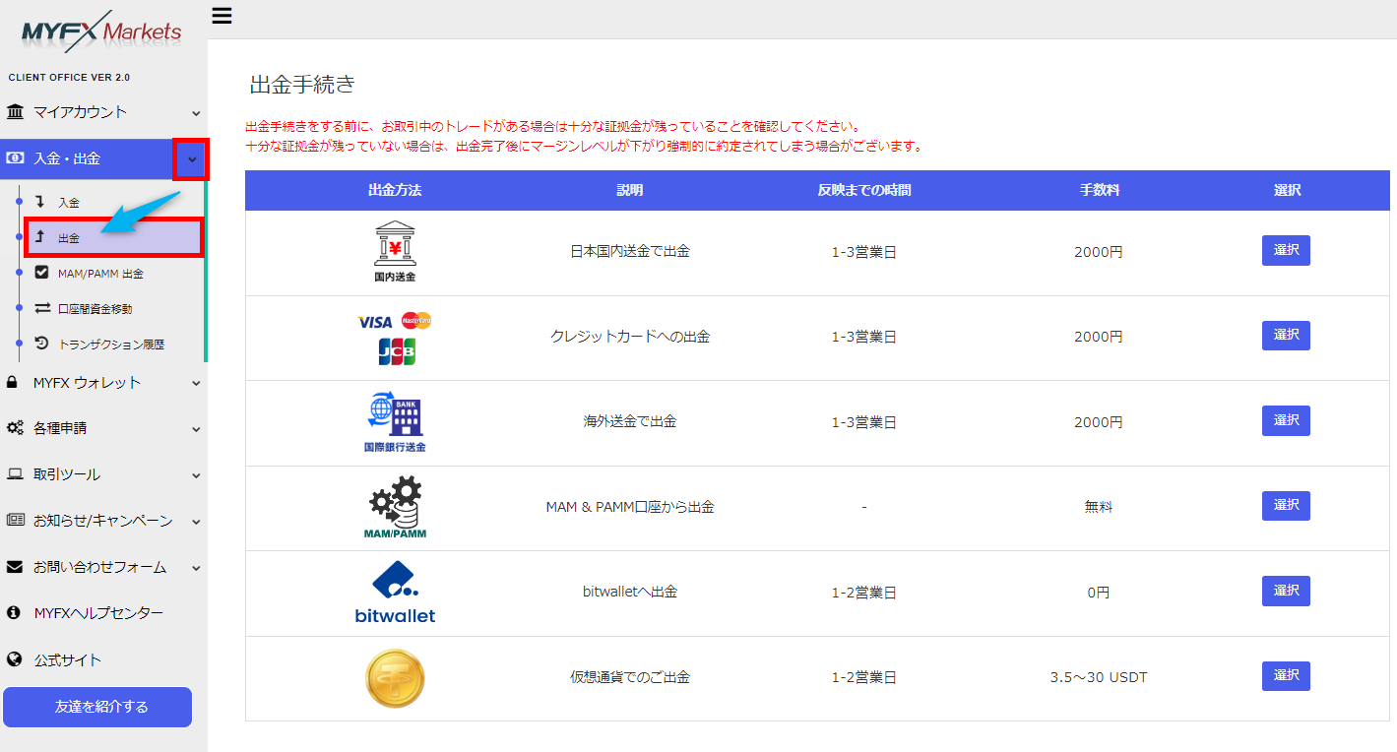The height and width of the screenshot is (752, 1397).
Task: Open the 公式サイト link
Action: coord(68,659)
